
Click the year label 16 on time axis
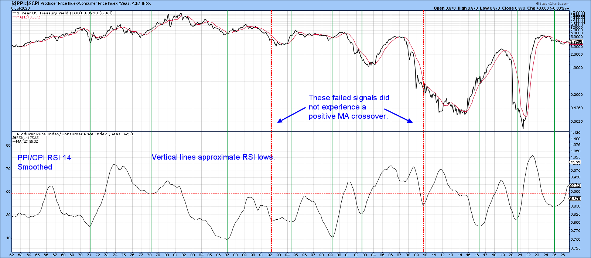[x=477, y=255]
